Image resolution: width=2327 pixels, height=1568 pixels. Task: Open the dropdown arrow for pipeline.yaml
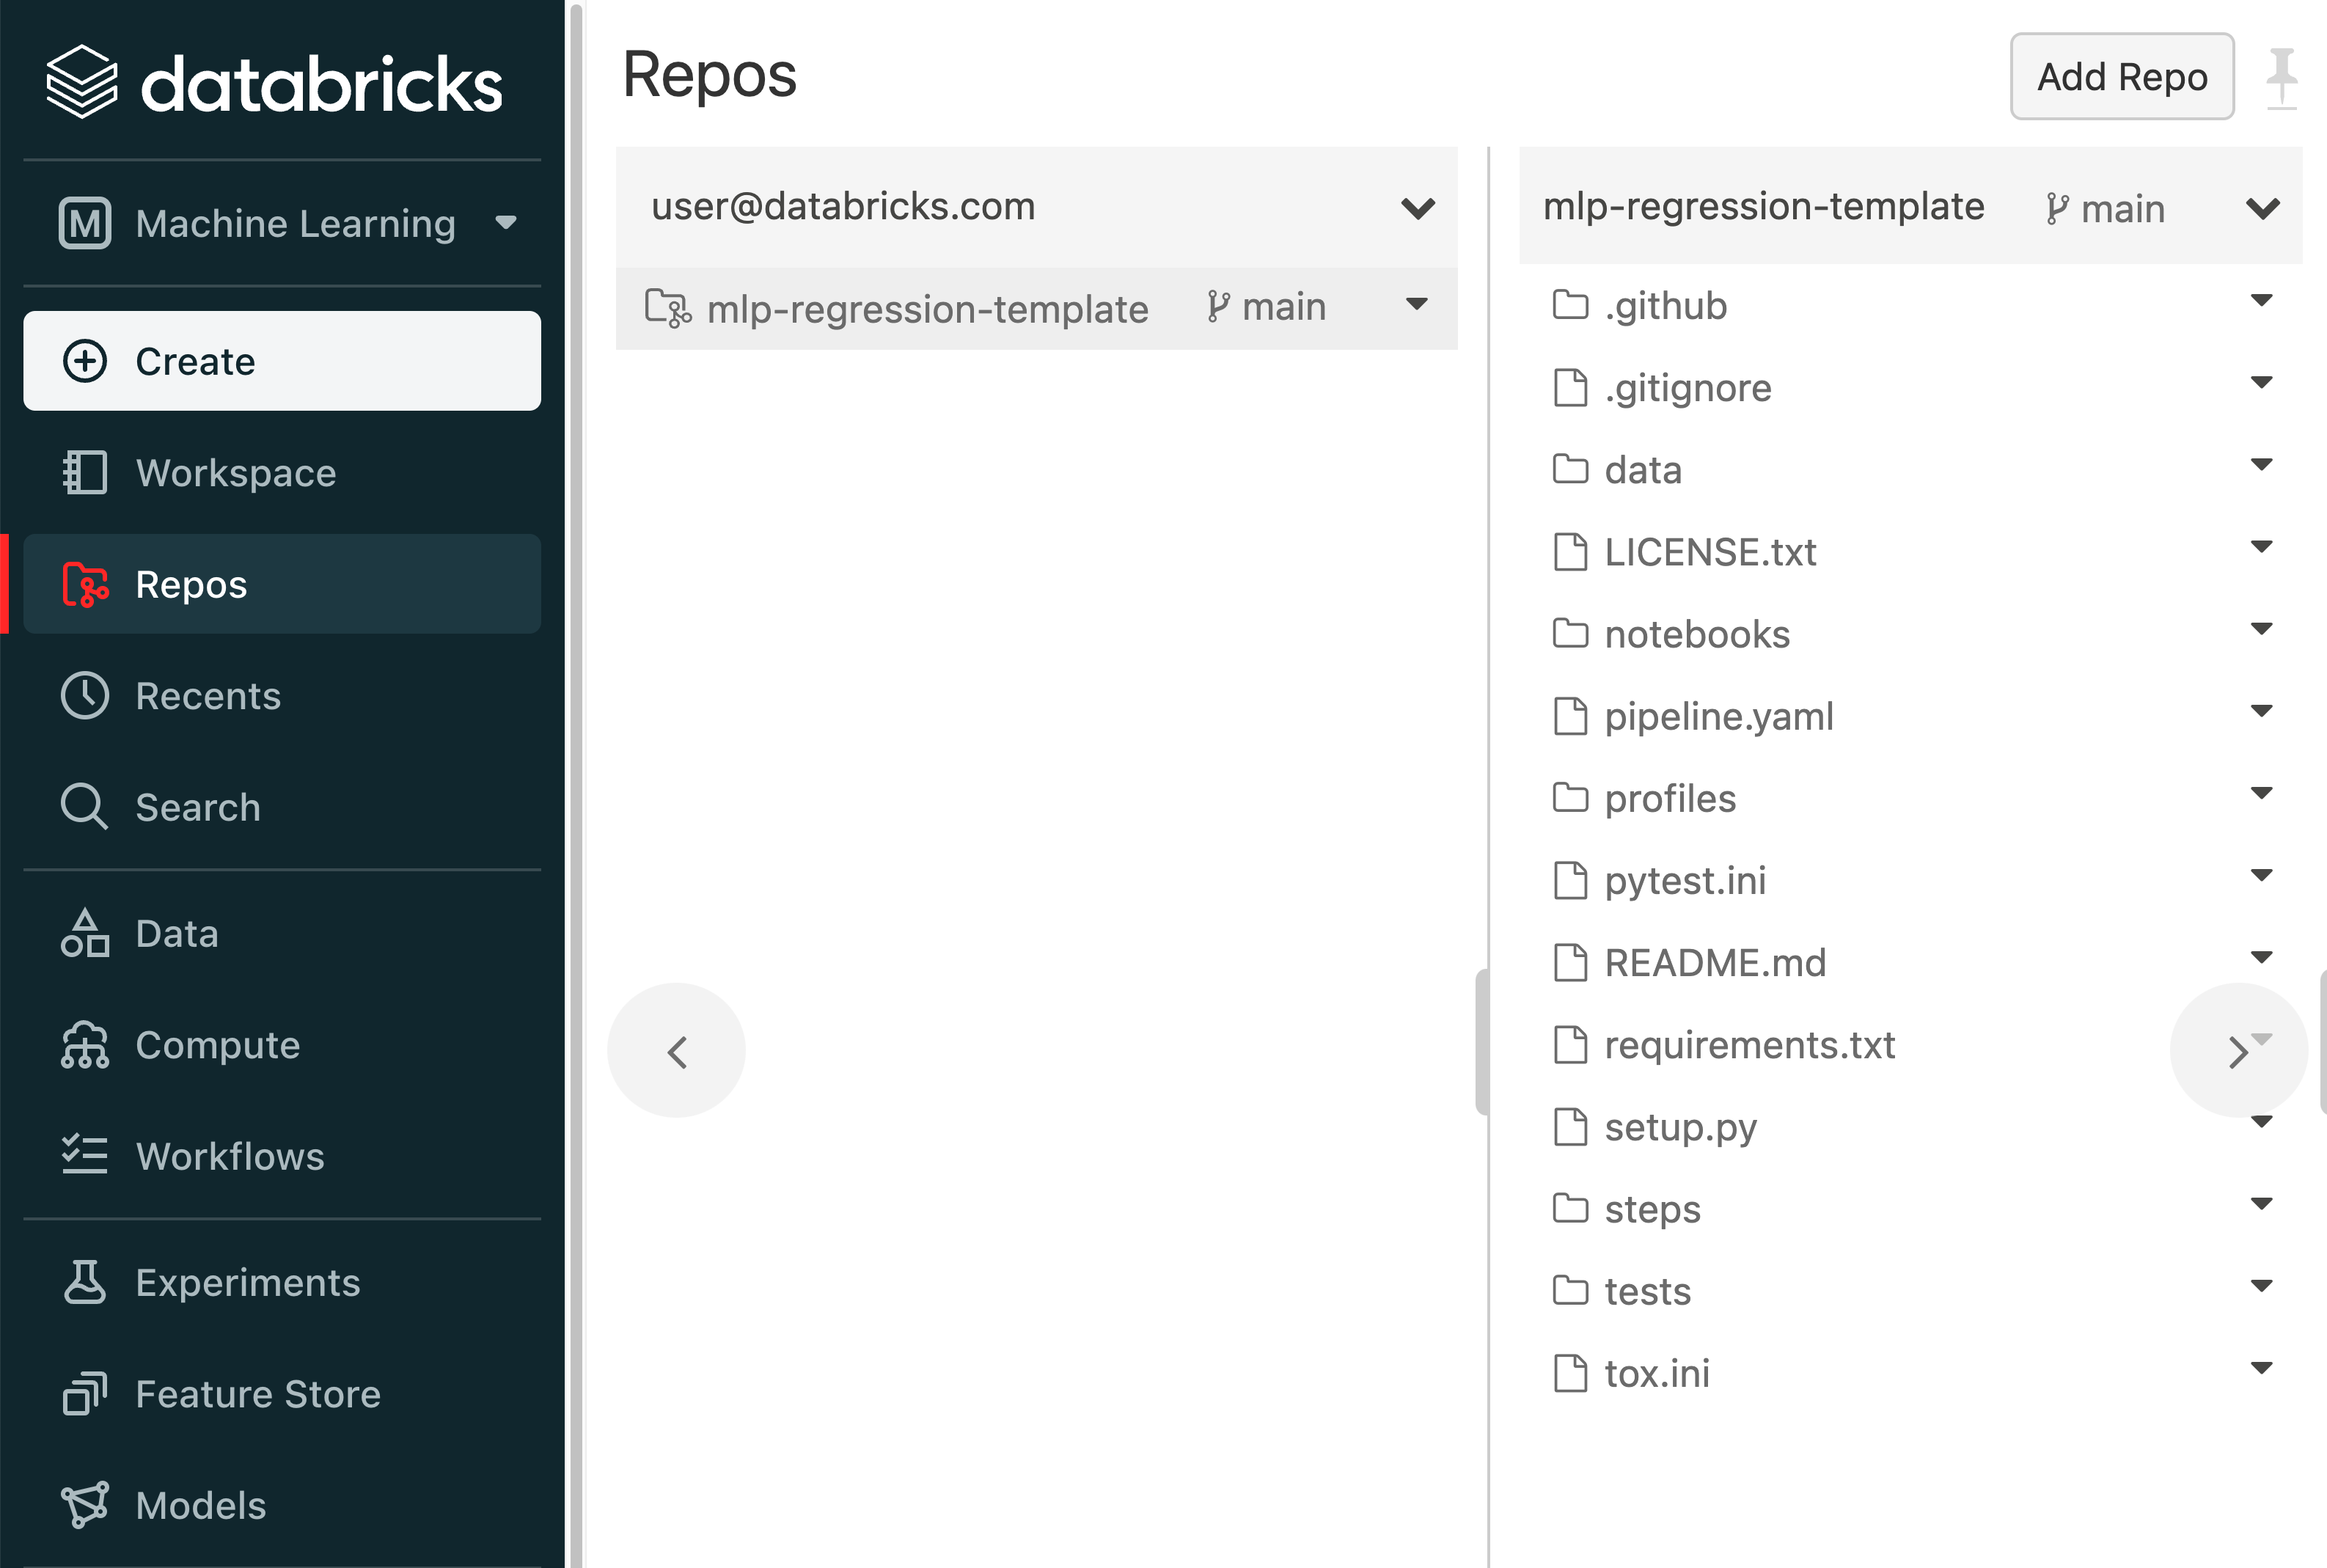pyautogui.click(x=2261, y=711)
